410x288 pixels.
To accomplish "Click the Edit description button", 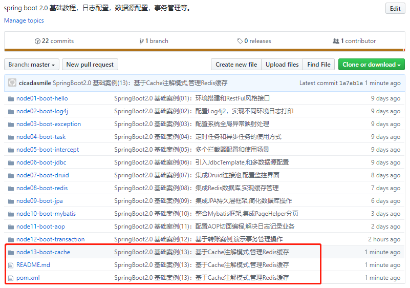I will coord(395,8).
